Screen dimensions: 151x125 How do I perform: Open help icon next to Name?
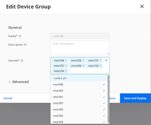tap(20, 36)
